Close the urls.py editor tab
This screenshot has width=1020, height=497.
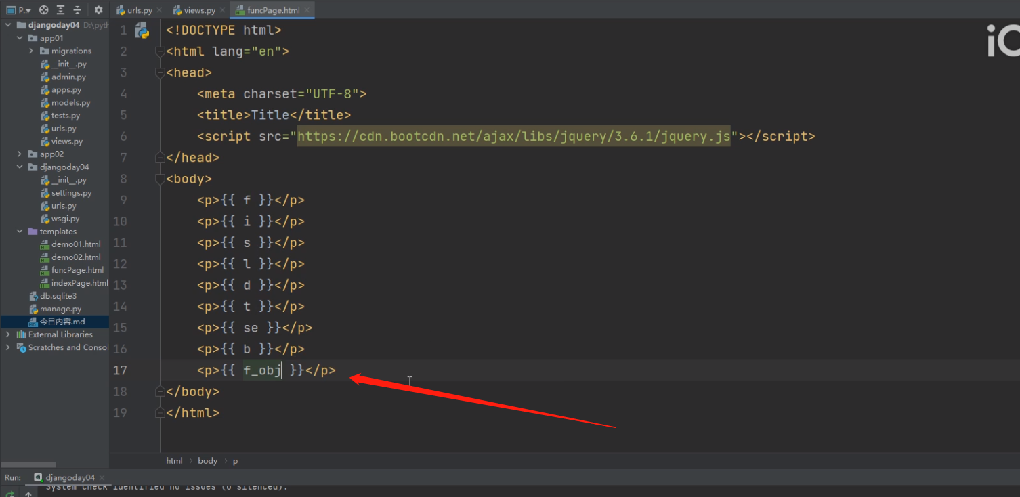point(159,11)
